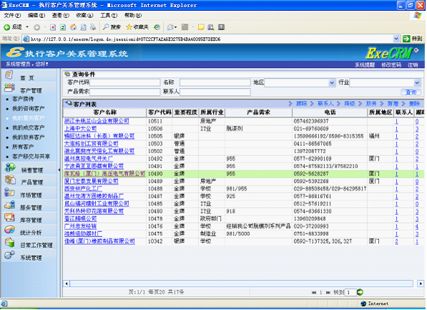Click the 删除 action link

(x=414, y=104)
